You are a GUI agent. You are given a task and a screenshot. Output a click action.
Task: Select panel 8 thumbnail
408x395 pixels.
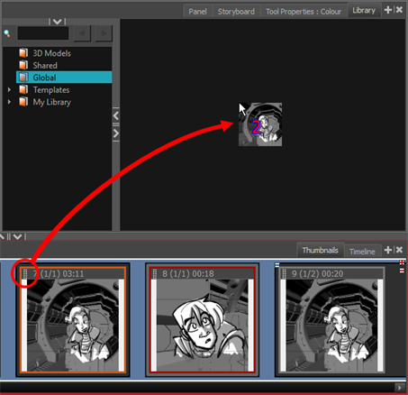[202, 320]
